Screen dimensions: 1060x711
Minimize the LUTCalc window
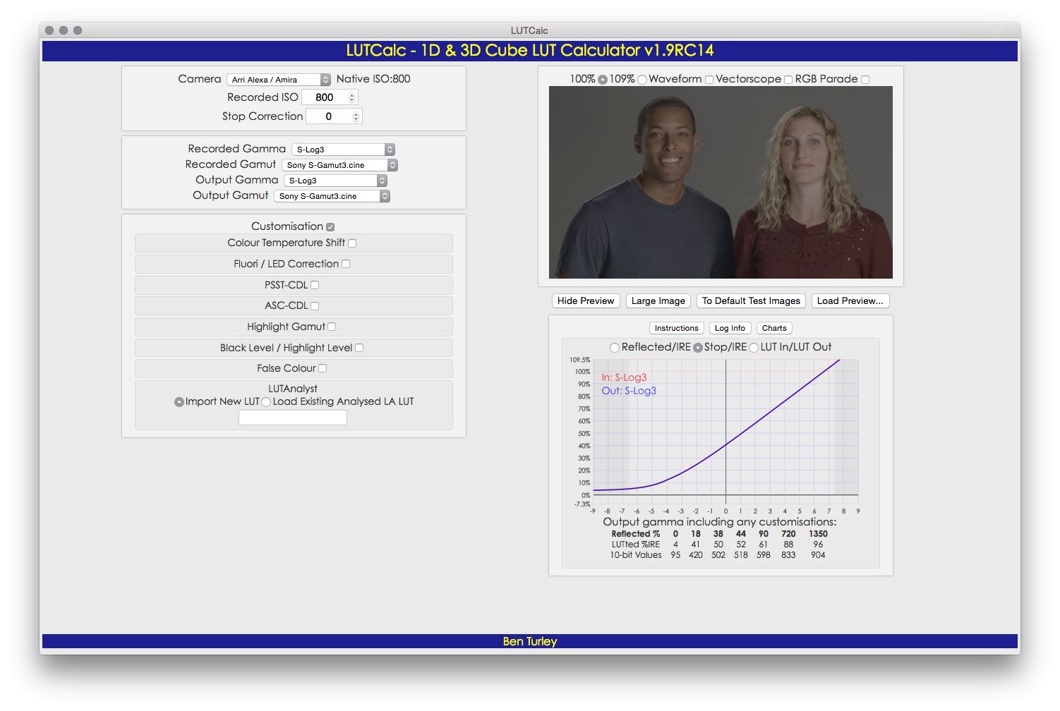click(x=64, y=30)
